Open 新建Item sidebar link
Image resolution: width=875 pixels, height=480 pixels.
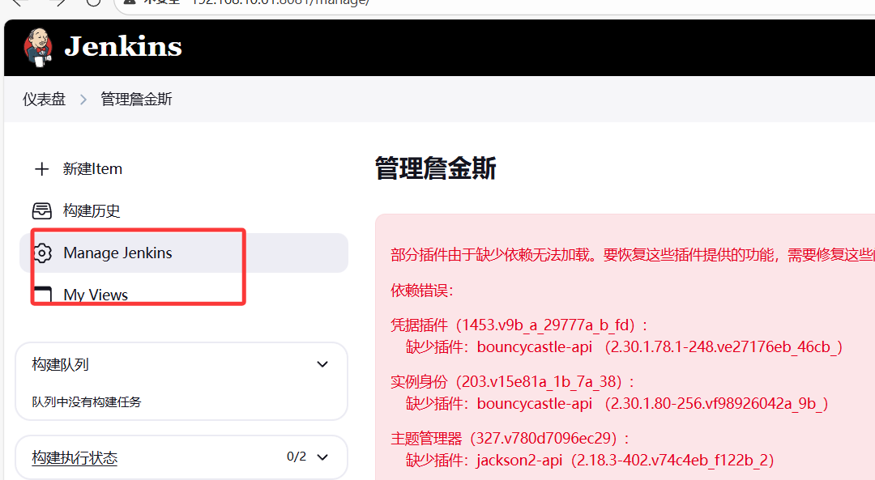[x=92, y=169]
